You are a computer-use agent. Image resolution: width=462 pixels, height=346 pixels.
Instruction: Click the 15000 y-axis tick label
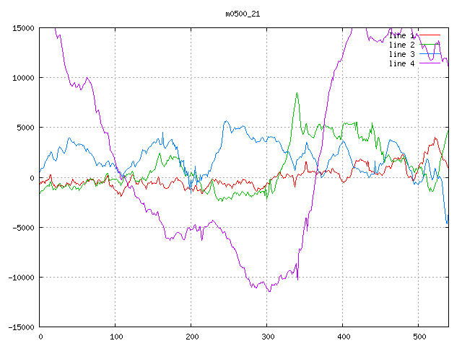pyautogui.click(x=22, y=28)
